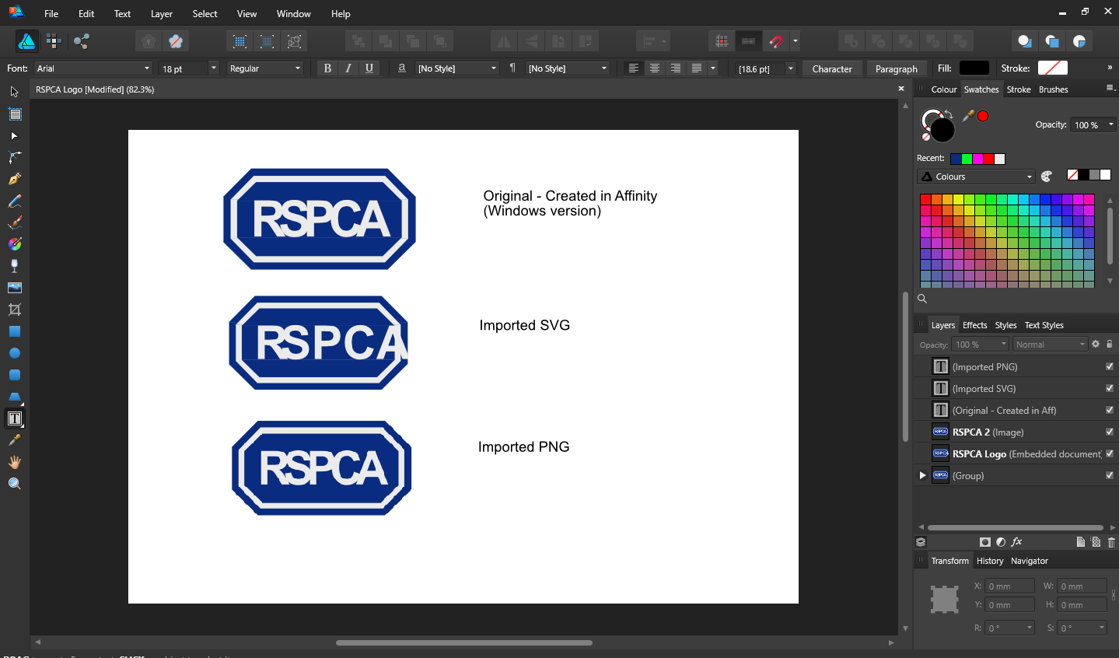1119x658 pixels.
Task: Select the Fill (colour wheel) tool
Action: point(14,244)
